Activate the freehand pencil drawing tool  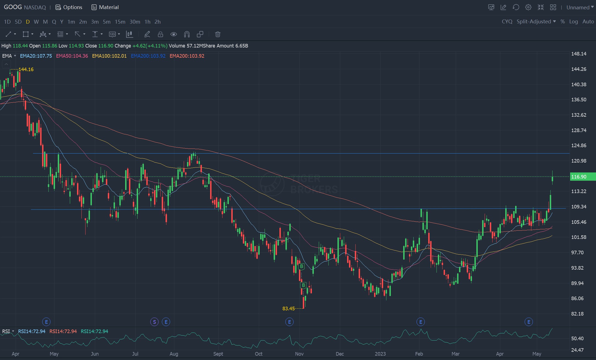tap(147, 34)
